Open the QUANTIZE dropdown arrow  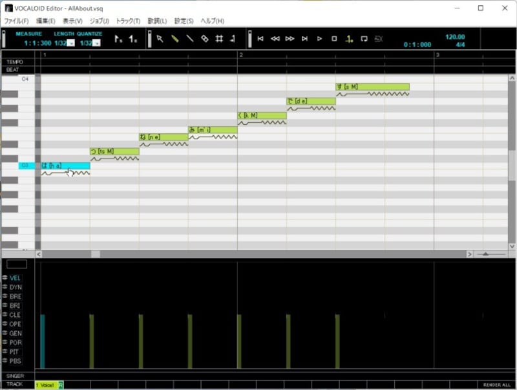[x=96, y=43]
